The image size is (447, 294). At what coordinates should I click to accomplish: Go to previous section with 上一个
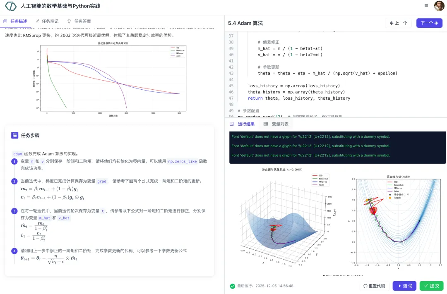[398, 23]
